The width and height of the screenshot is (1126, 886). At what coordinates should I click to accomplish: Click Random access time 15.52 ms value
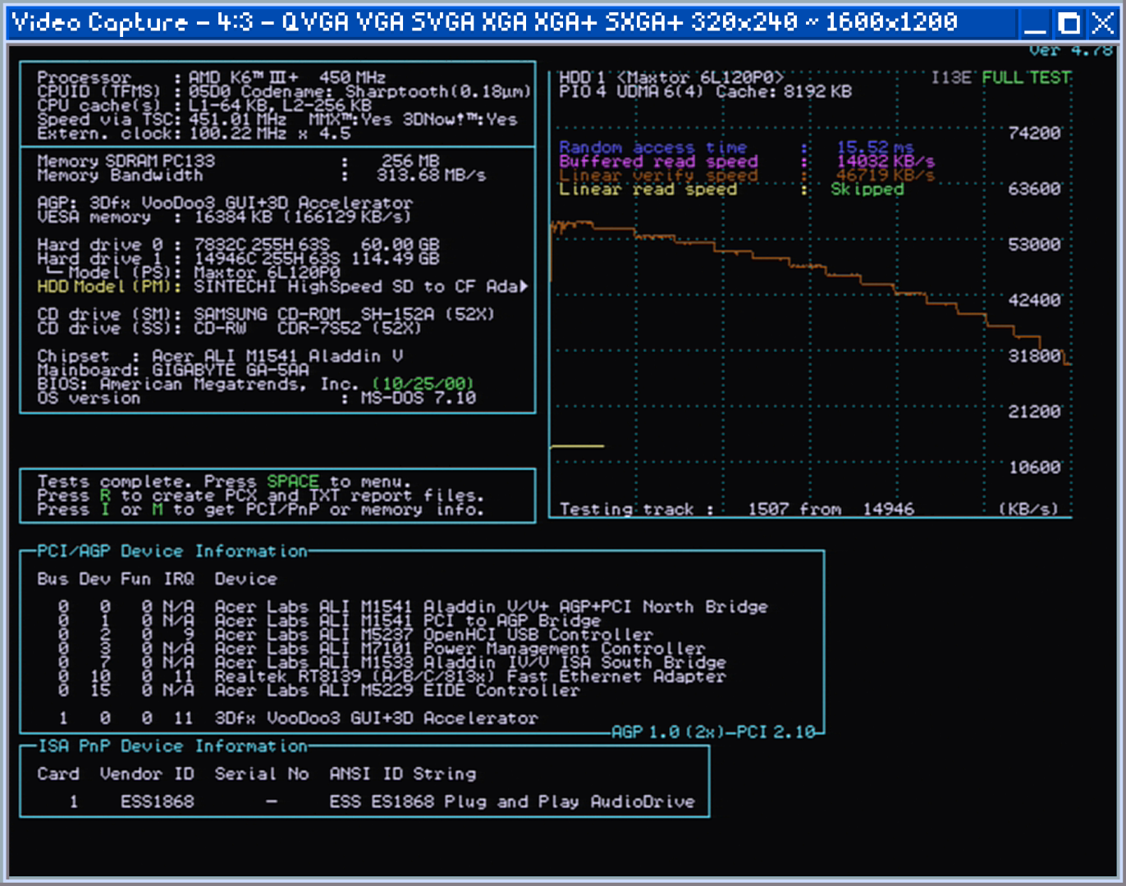pyautogui.click(x=875, y=148)
